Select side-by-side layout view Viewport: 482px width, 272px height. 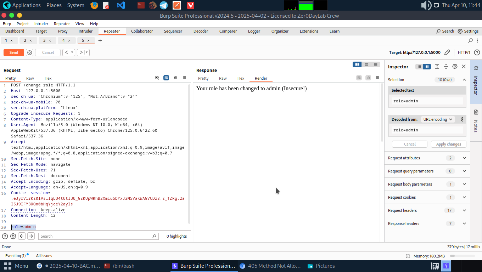coord(357,64)
